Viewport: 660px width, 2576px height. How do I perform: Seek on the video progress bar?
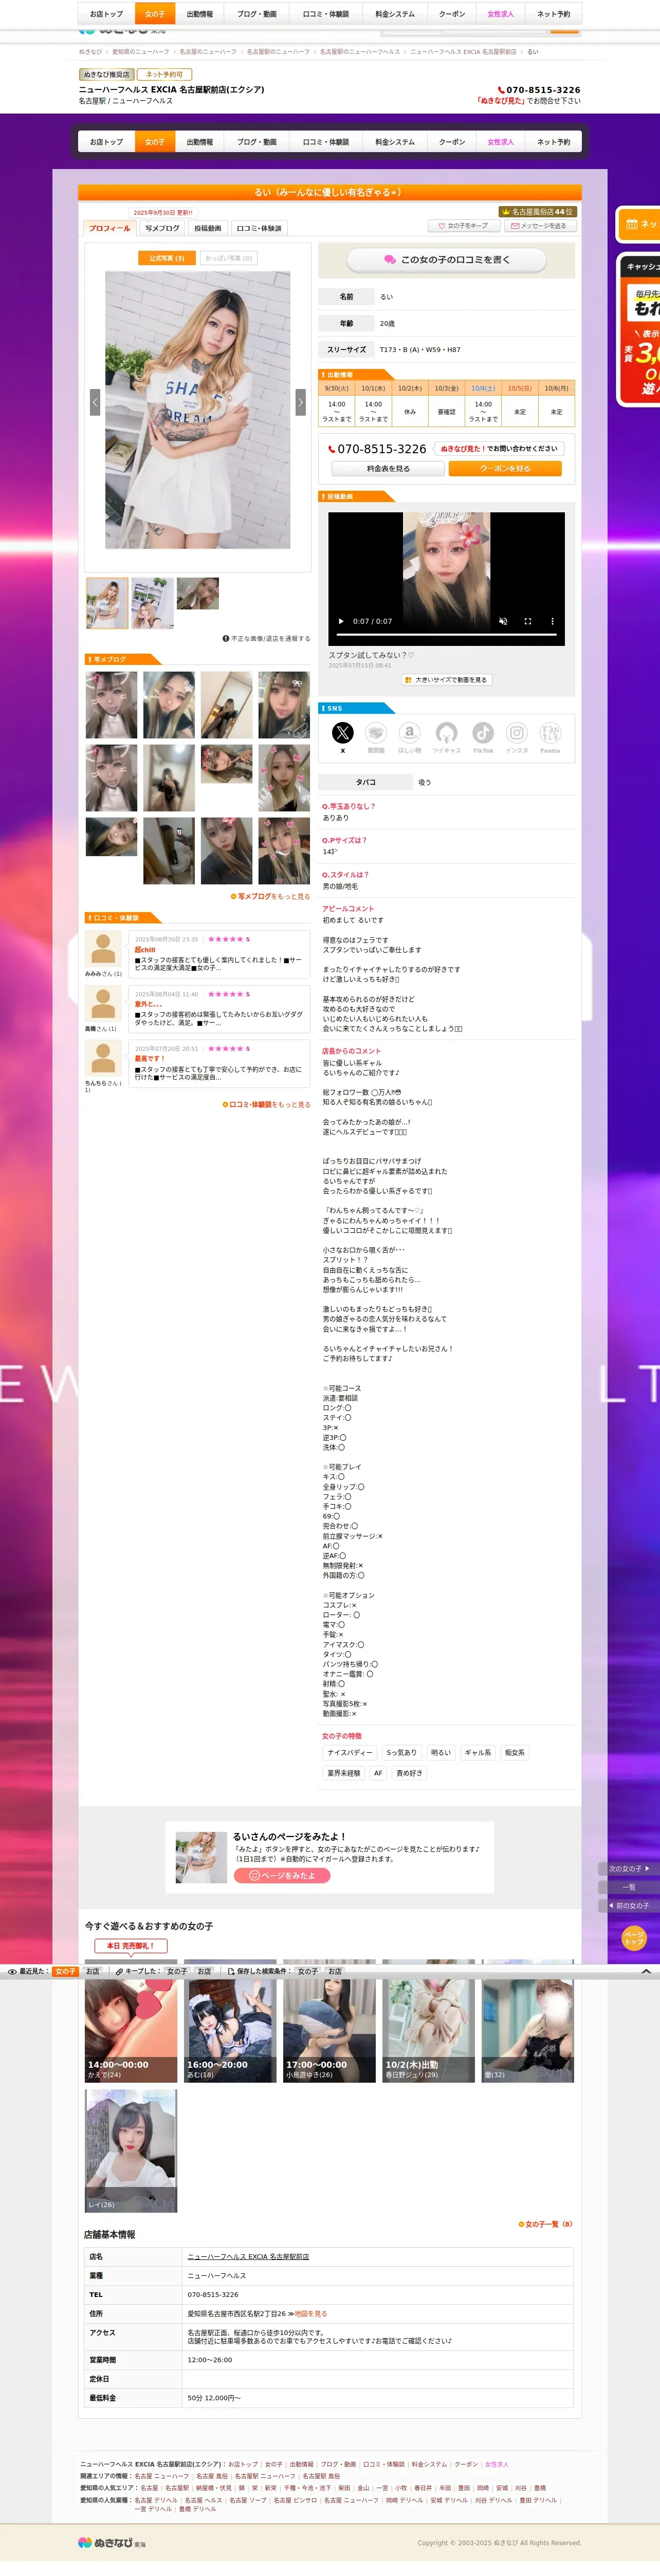(446, 634)
